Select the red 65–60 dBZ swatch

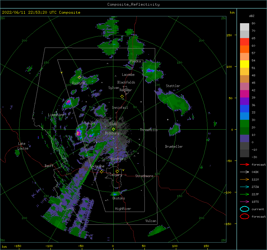click(244, 42)
